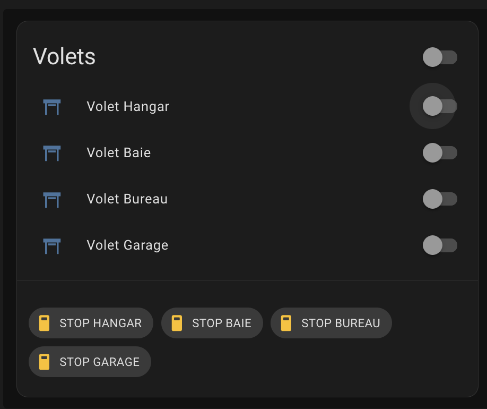Switch on the Volet Bureau toggle

(x=440, y=199)
